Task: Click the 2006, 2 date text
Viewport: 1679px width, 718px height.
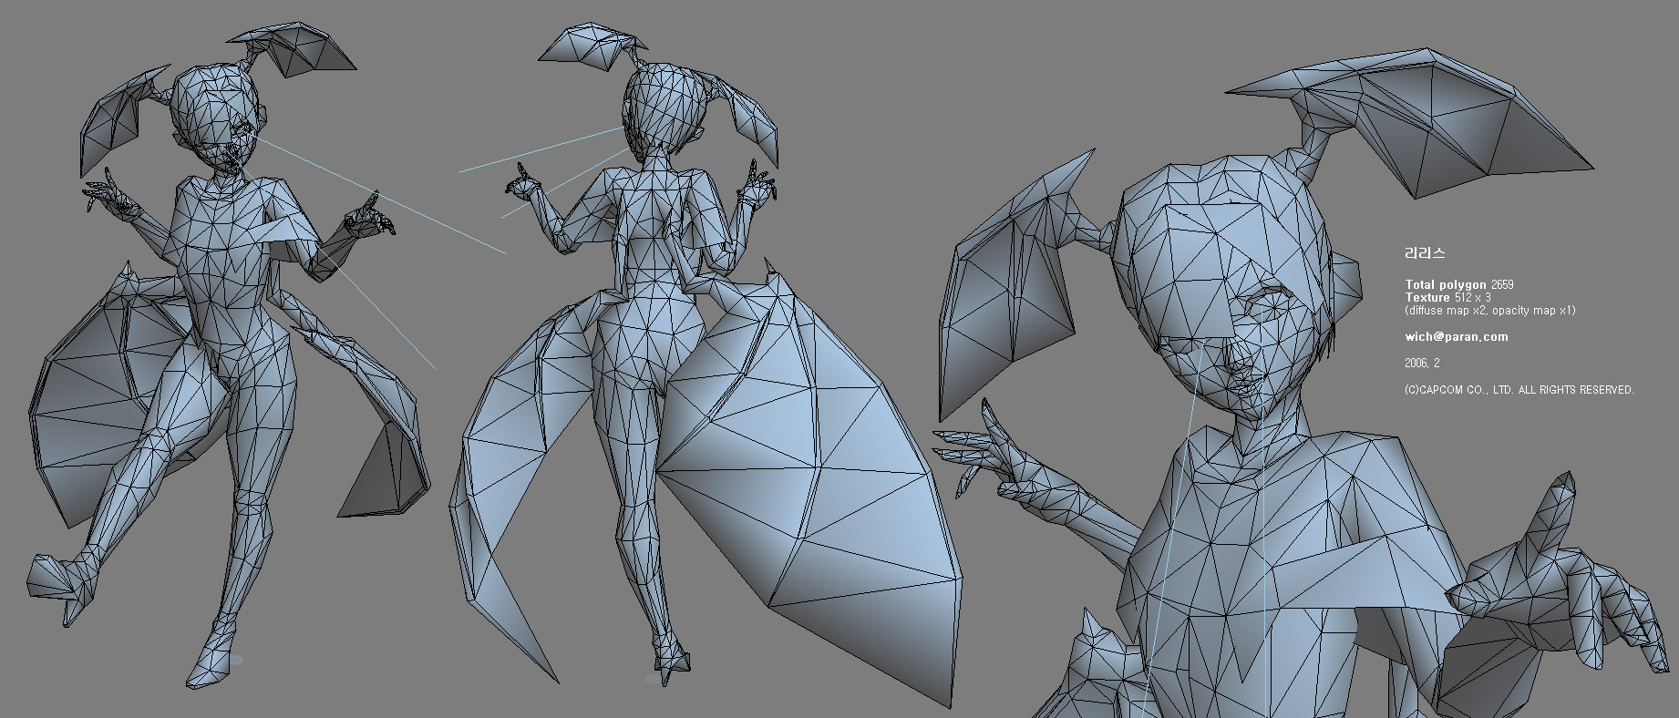Action: point(1422,363)
